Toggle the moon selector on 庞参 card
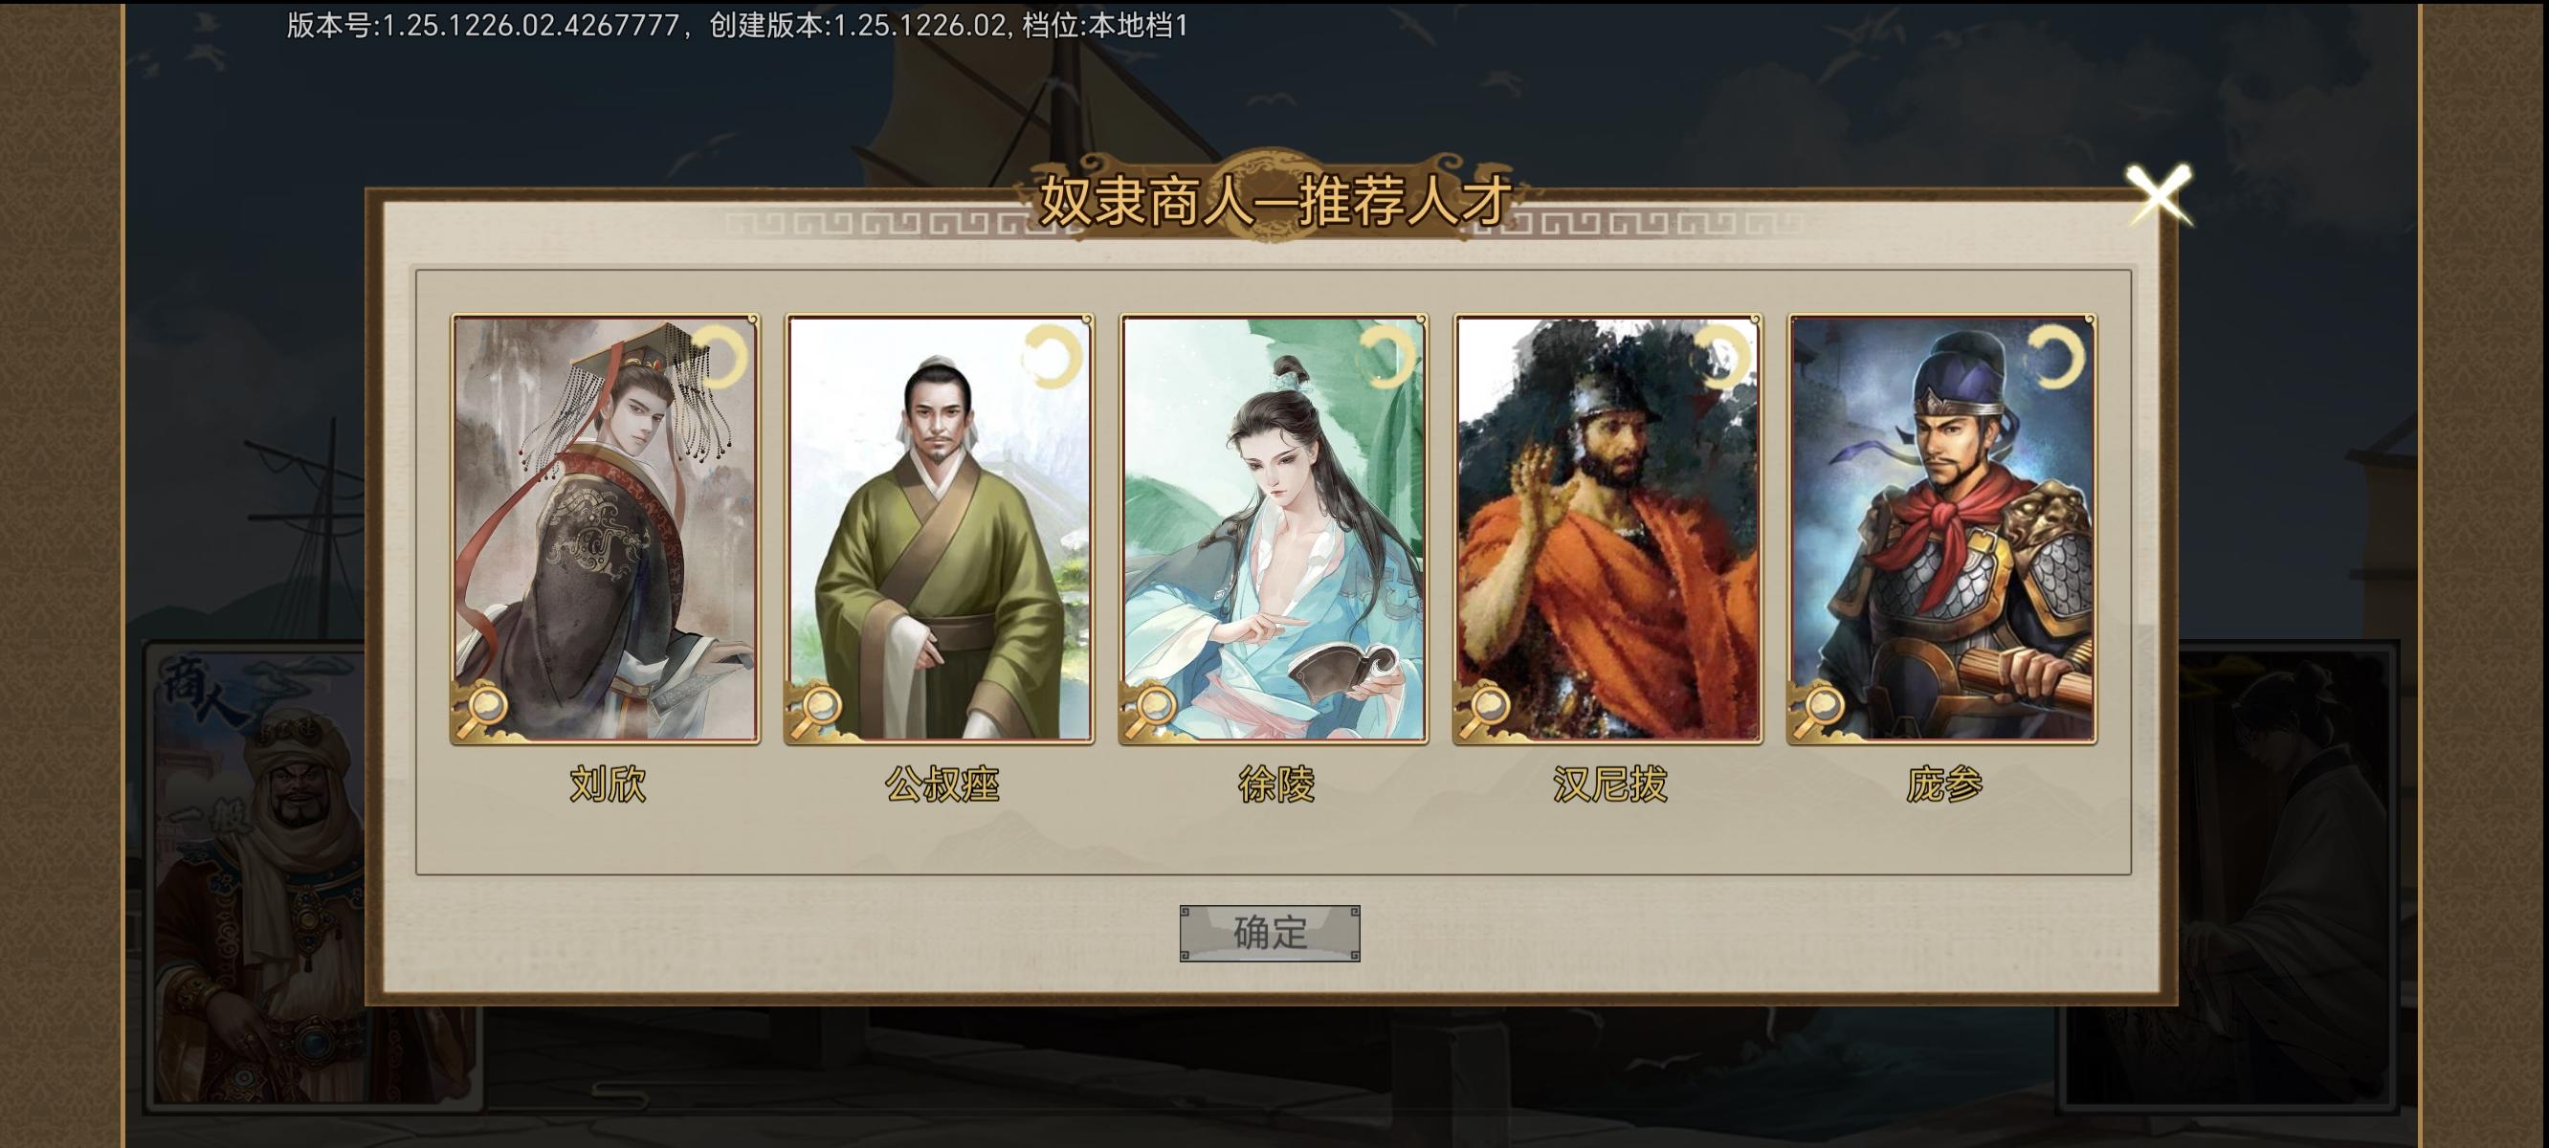 click(2056, 356)
